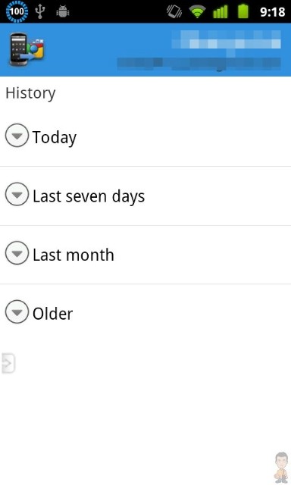Select the Last month label
Viewport: 291px width, 485px height.
coord(74,255)
